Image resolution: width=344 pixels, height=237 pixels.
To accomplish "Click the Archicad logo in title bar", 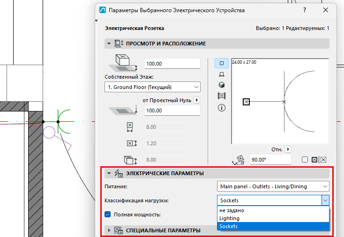I will tap(103, 10).
